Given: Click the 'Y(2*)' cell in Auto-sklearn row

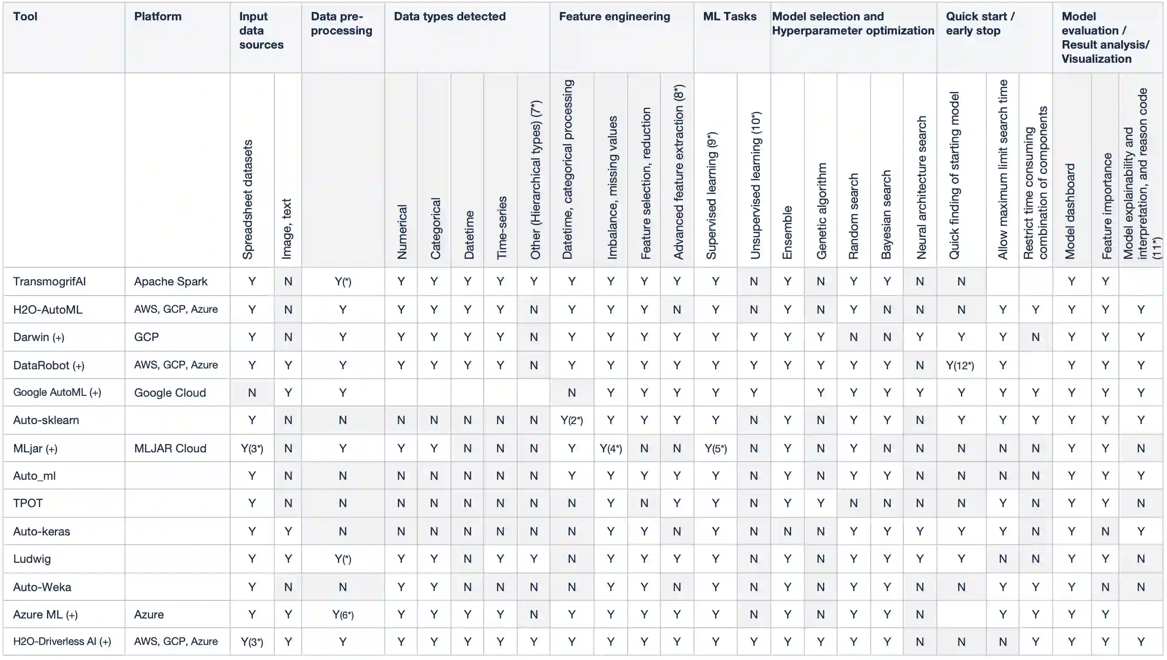Looking at the screenshot, I should click(572, 421).
